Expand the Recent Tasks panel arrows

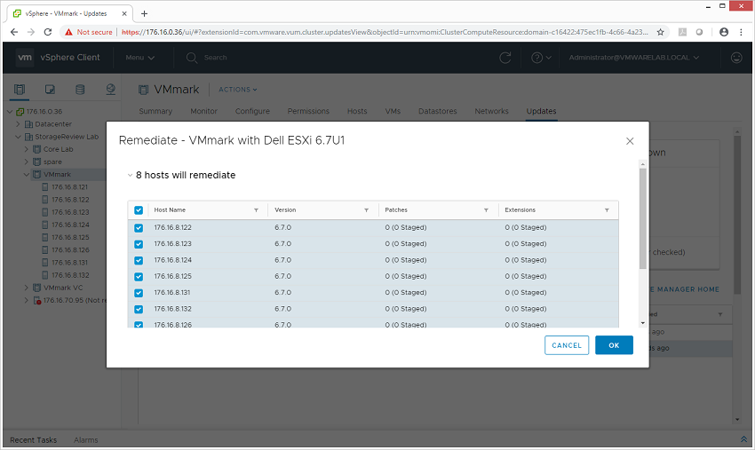point(743,439)
